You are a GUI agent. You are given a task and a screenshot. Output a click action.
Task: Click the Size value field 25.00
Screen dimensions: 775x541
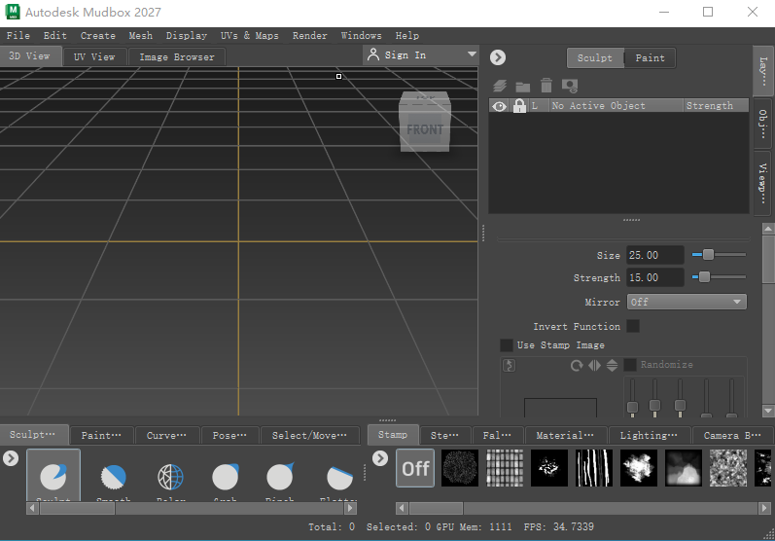pyautogui.click(x=654, y=255)
